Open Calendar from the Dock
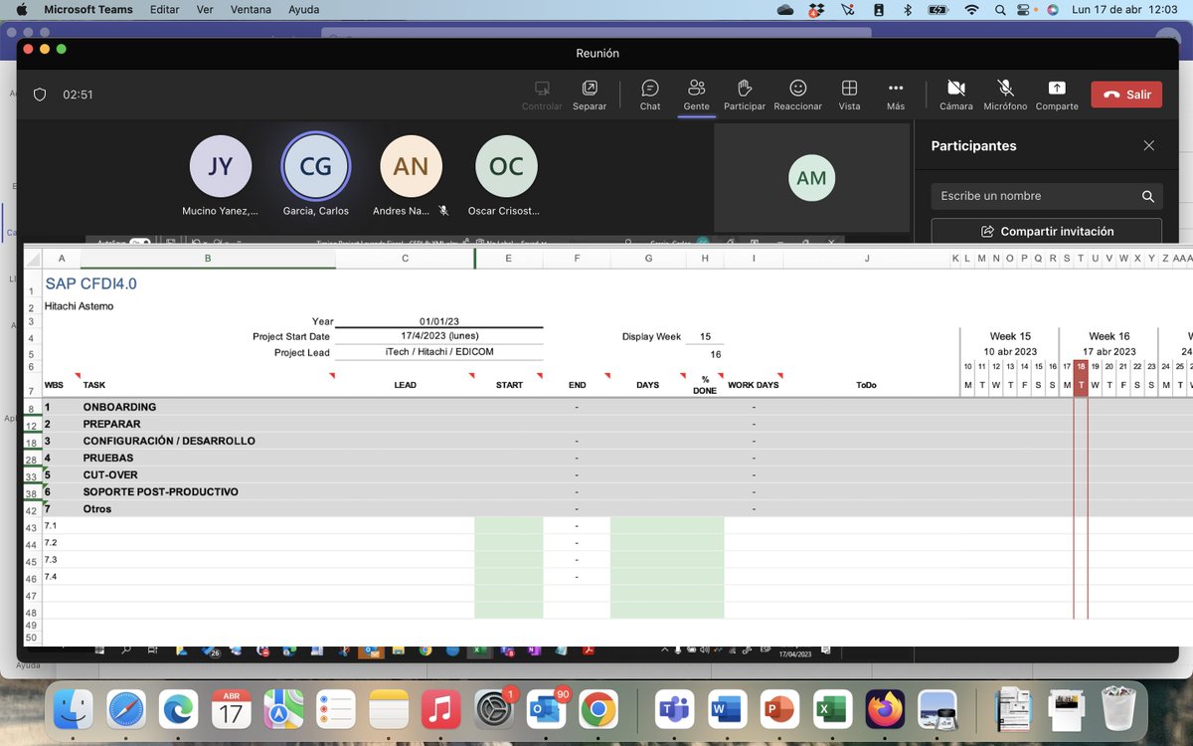The width and height of the screenshot is (1193, 746). click(x=231, y=710)
